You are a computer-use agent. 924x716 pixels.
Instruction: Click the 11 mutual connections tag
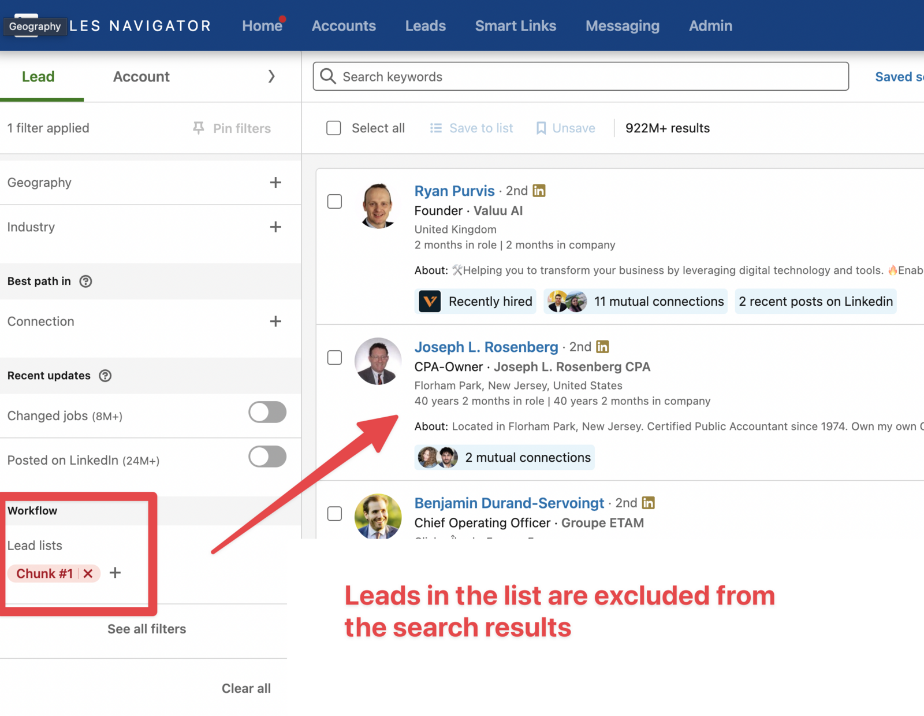point(635,301)
